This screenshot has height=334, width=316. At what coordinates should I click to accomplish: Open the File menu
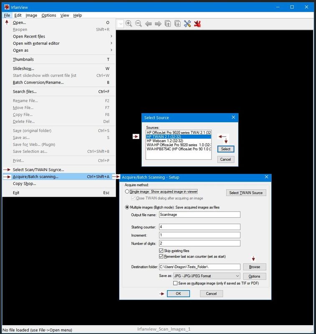[x=7, y=15]
